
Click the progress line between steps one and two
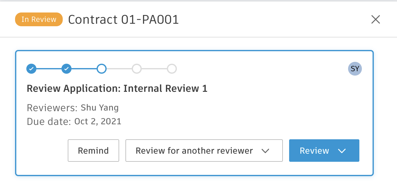[x=49, y=69]
